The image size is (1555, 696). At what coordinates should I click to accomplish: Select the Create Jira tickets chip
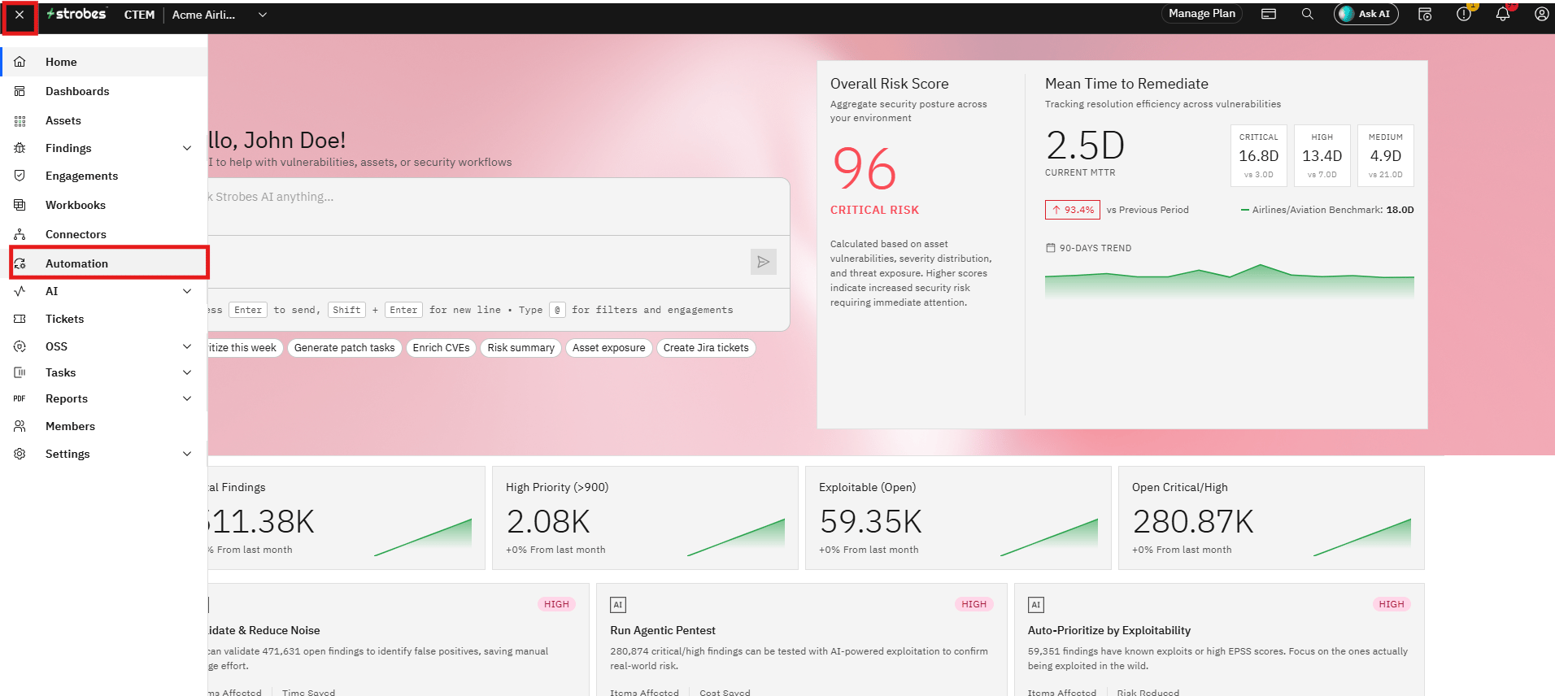(x=706, y=348)
